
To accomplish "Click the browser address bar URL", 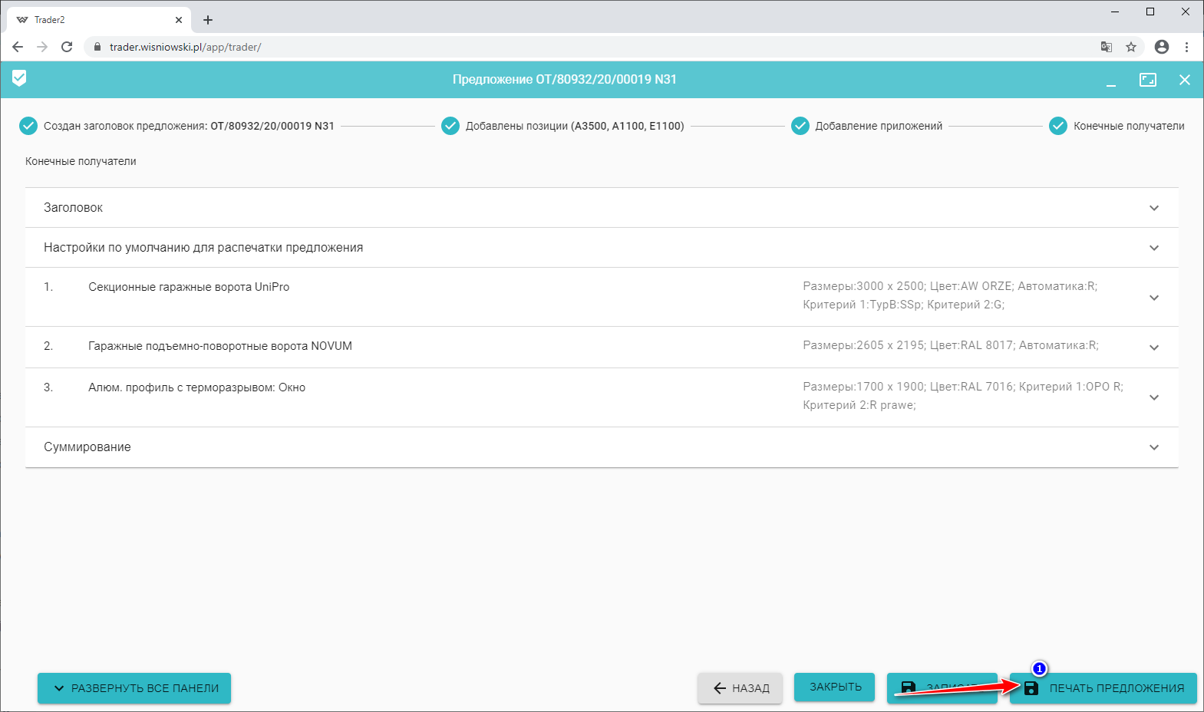I will (x=185, y=47).
